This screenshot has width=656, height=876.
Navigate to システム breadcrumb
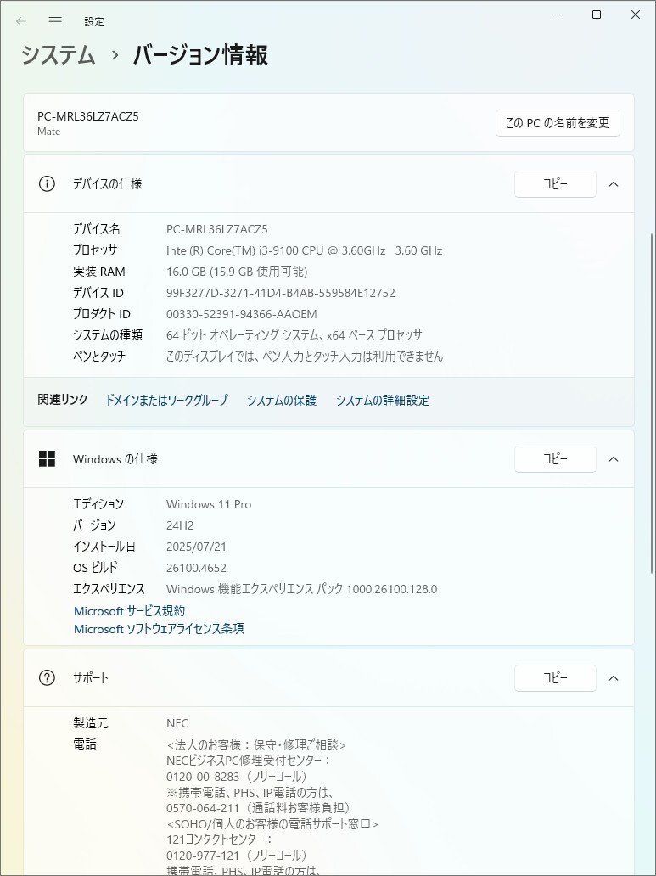pos(59,54)
